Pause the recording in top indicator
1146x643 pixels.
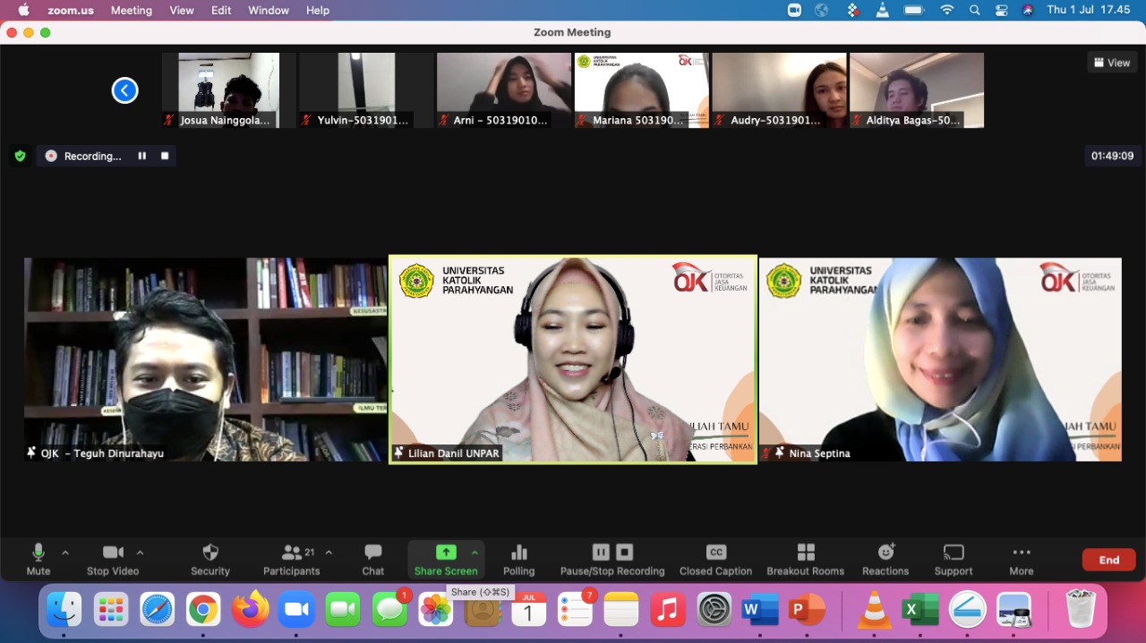click(x=141, y=156)
